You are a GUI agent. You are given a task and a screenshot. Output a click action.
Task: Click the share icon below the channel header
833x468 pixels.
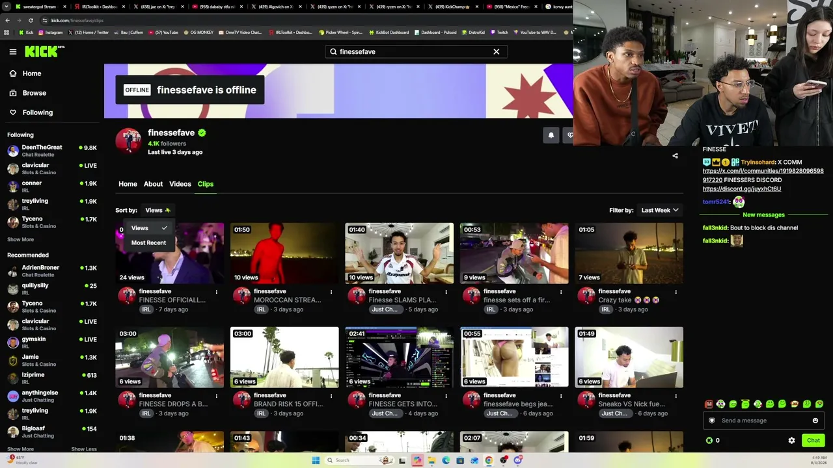675,156
